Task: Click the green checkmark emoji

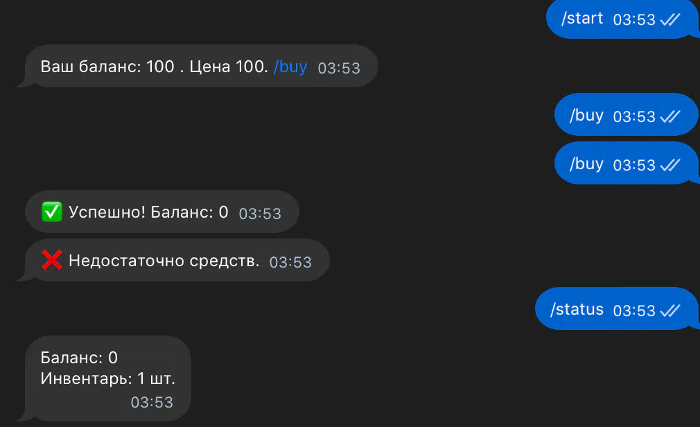Action: pos(52,212)
